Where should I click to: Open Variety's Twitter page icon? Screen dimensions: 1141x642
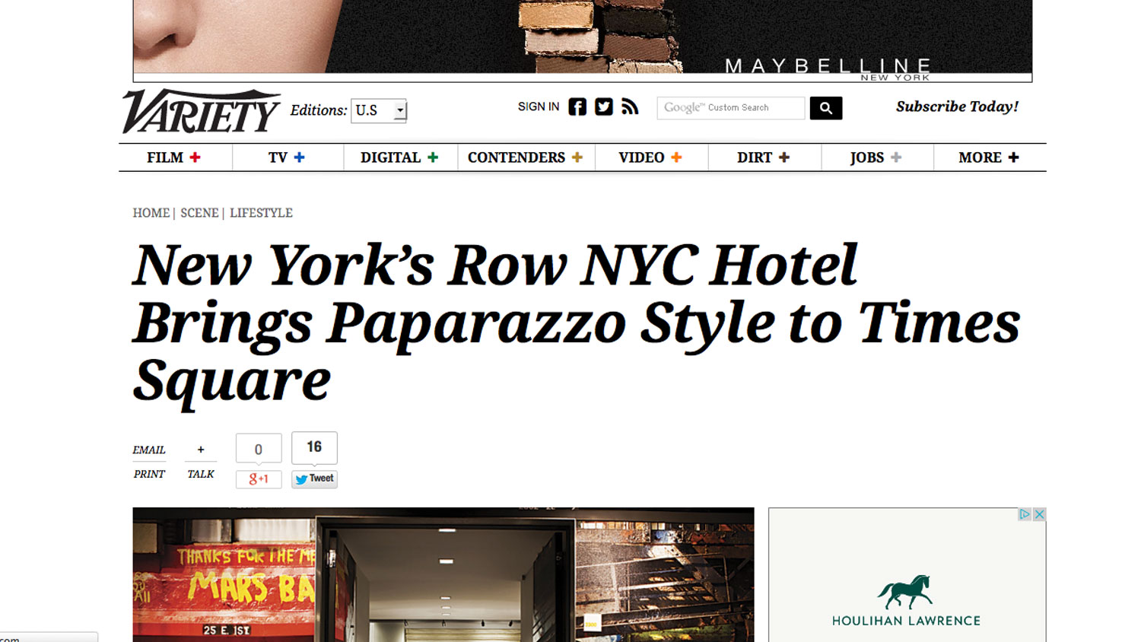point(604,106)
